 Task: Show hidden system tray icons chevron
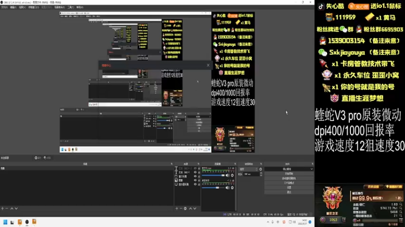pyautogui.click(x=268, y=222)
